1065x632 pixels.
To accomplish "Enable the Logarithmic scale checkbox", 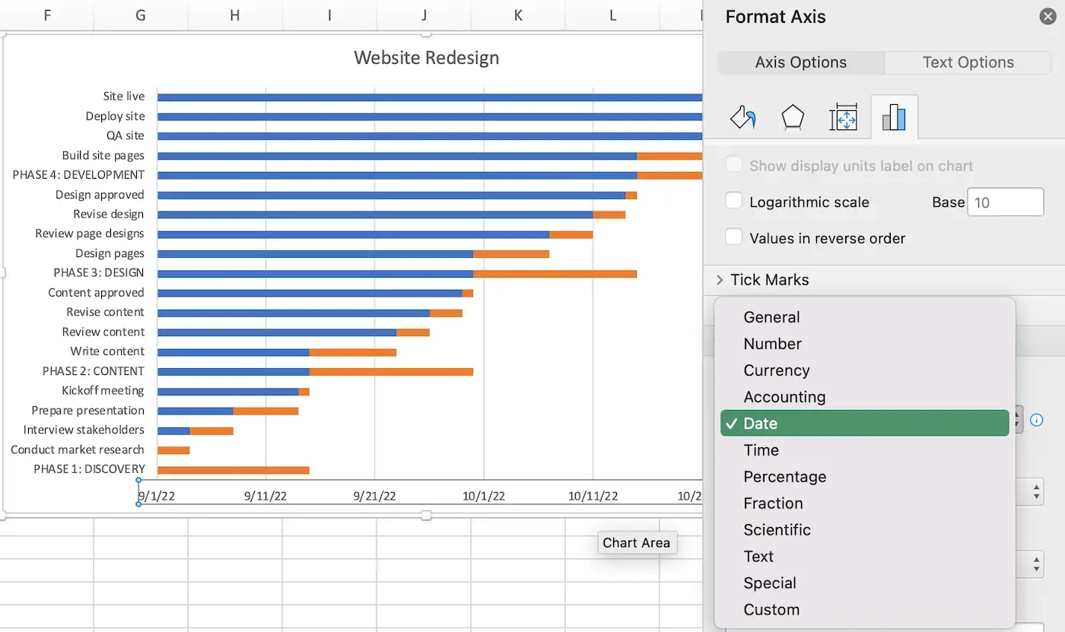I will point(733,201).
